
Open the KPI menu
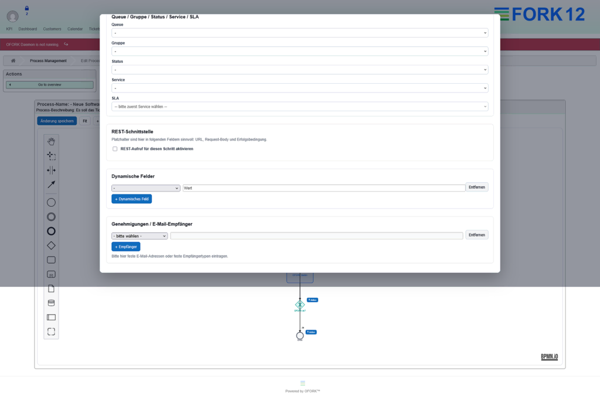click(9, 29)
